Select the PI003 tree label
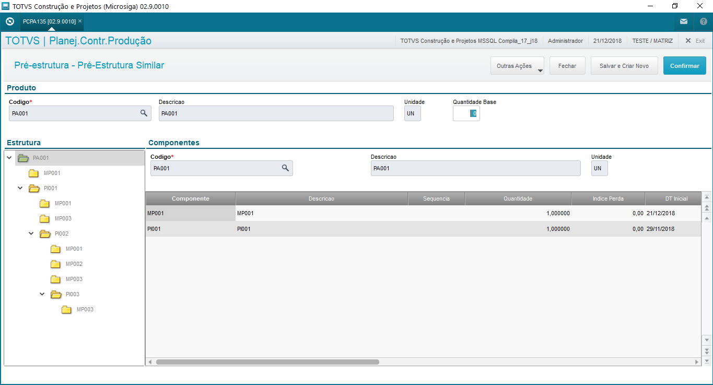The image size is (713, 385). tap(73, 294)
